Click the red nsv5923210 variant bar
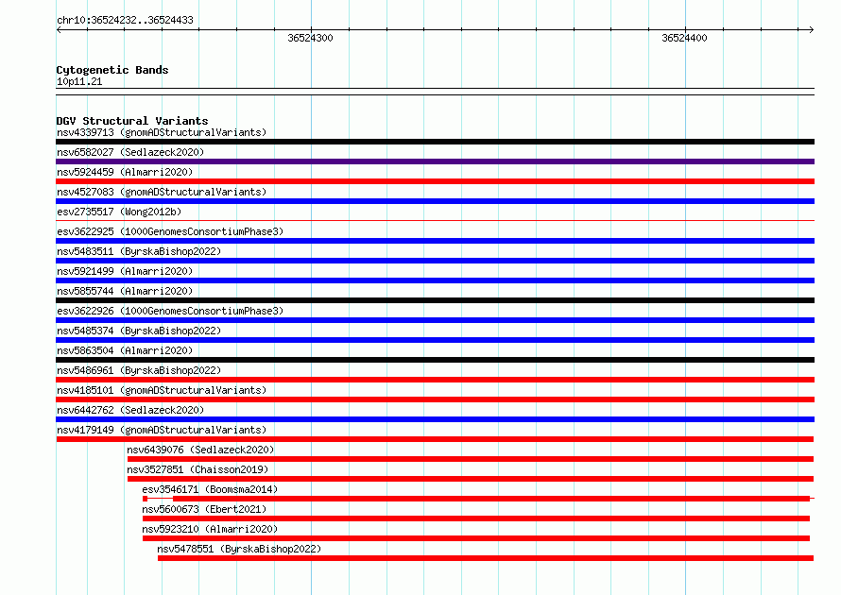Screen dimensions: 841x595 click(x=476, y=538)
